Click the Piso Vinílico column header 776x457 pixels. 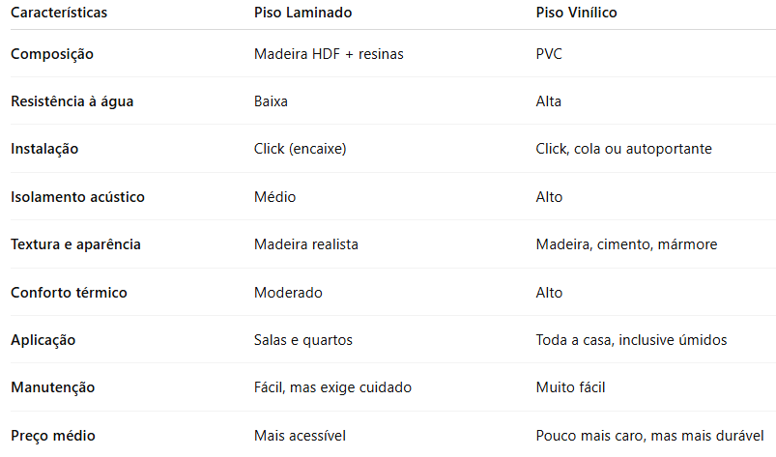pos(576,13)
